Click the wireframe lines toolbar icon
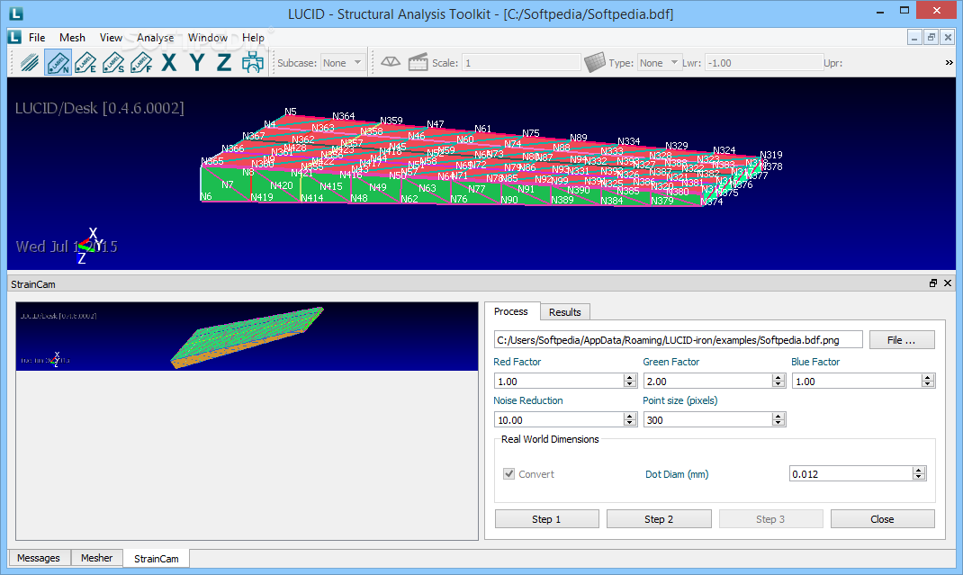 30,63
